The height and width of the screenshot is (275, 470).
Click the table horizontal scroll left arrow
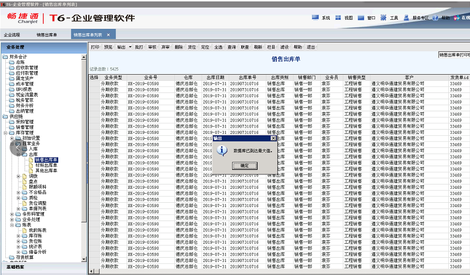(91, 272)
